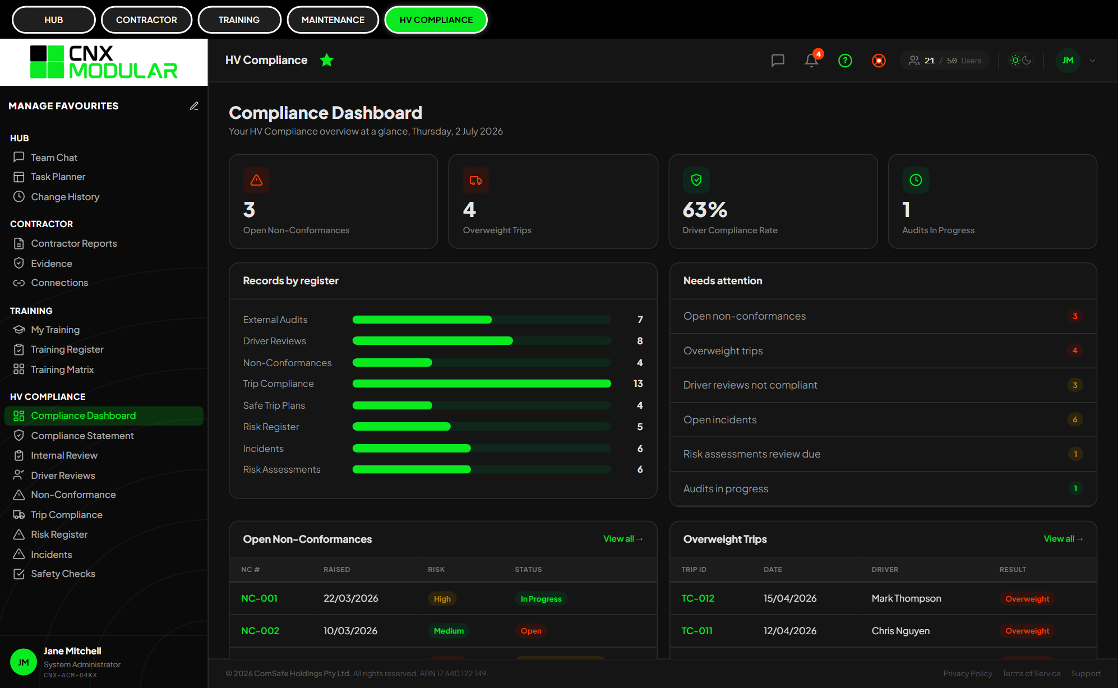Click 'Risk assessments review due' row

tap(883, 454)
